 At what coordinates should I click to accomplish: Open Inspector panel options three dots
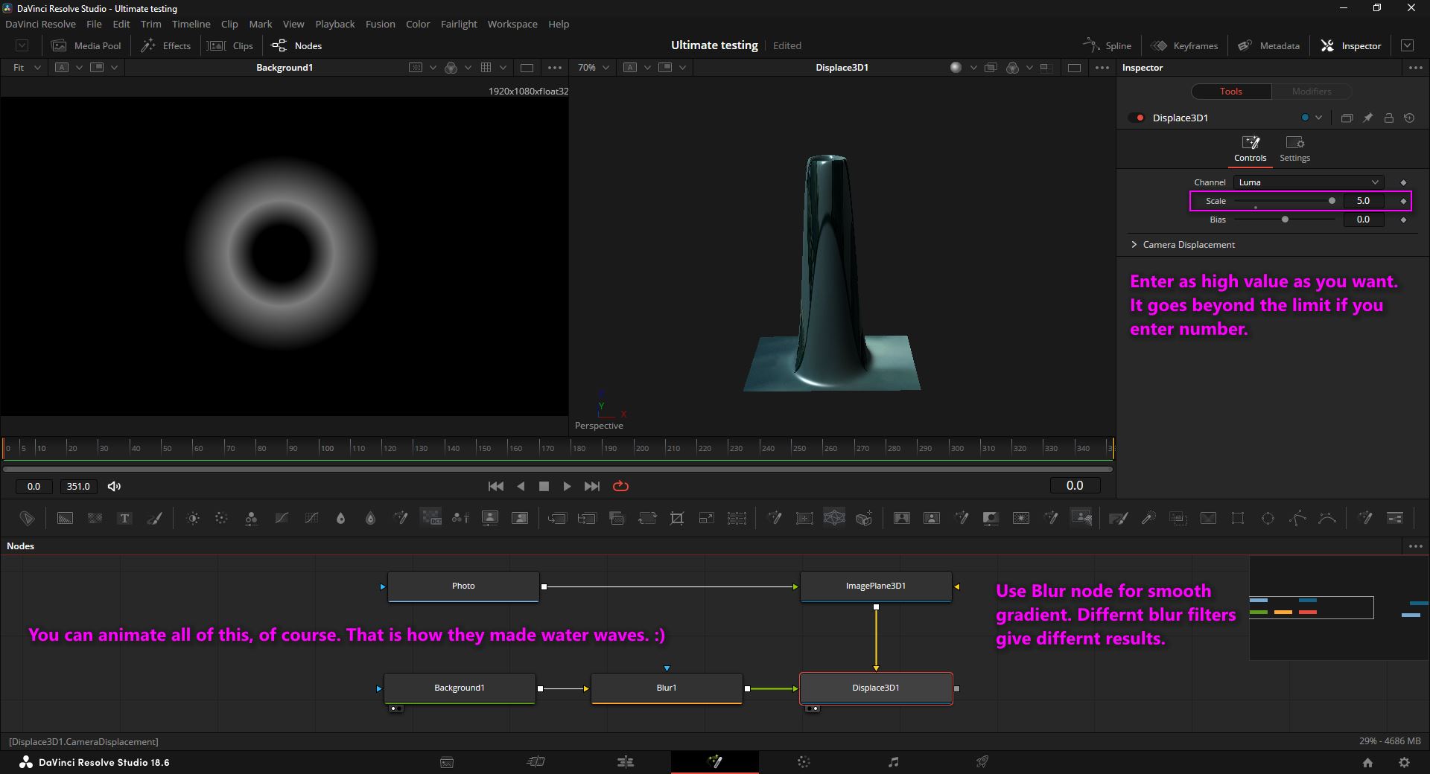click(1415, 67)
